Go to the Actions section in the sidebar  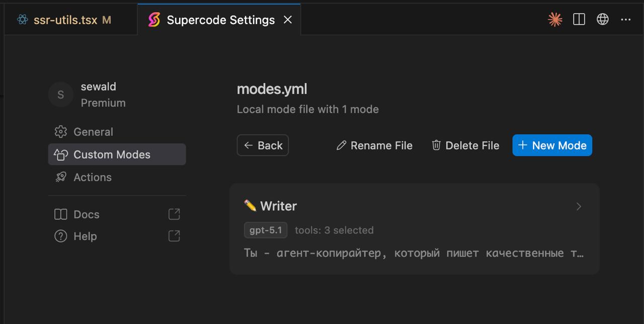[x=93, y=177]
